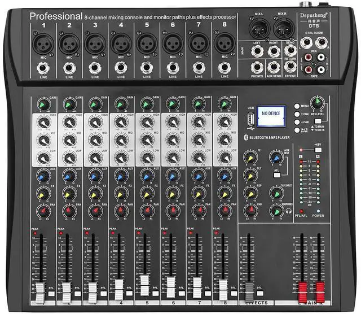Click the channel 6 LINE input jack

tap(173, 68)
